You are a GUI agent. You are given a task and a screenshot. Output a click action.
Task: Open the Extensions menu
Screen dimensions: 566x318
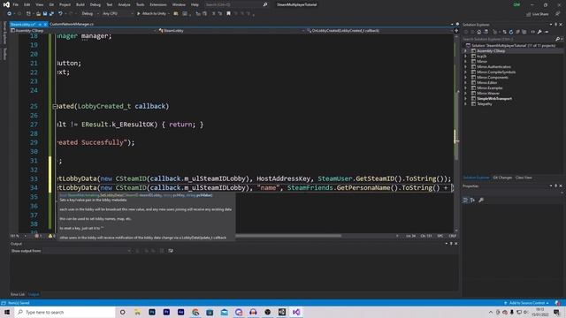pyautogui.click(x=158, y=4)
